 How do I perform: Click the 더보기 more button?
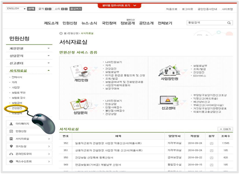coord(225,129)
